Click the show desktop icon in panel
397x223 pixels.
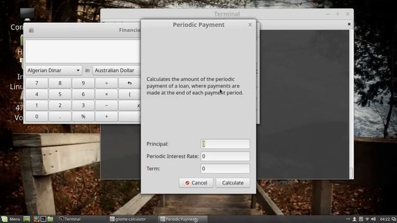(x=27, y=219)
